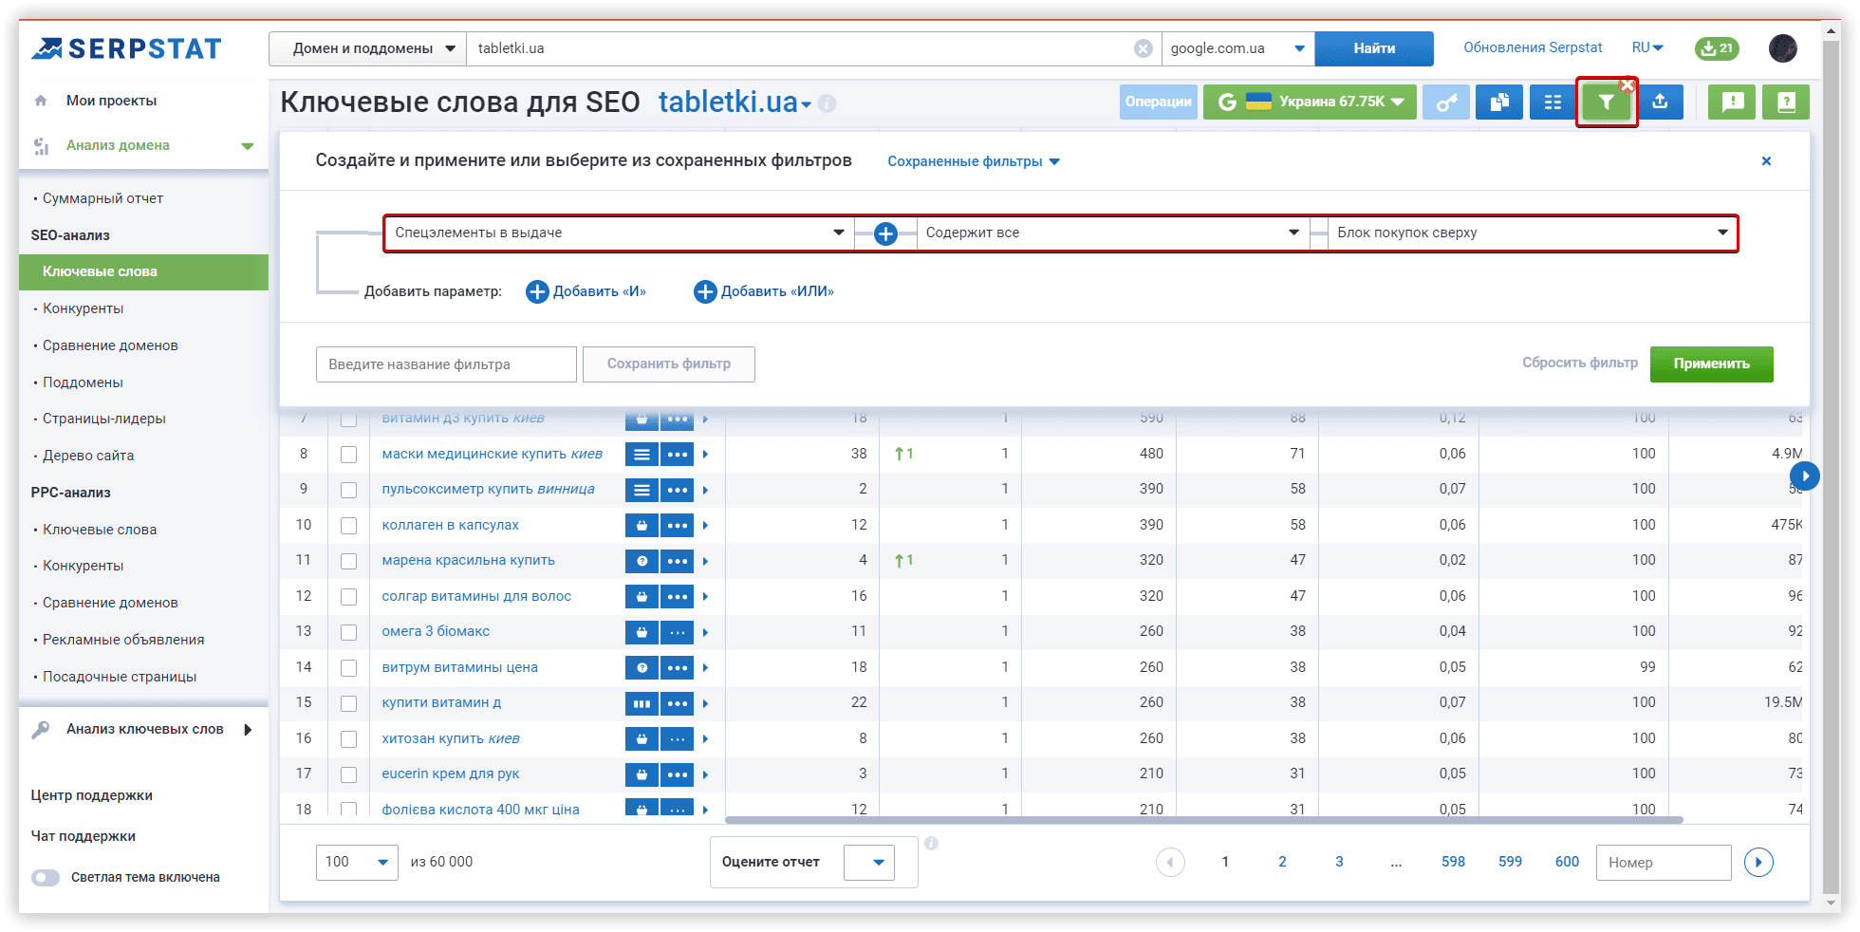Click the page Номер input field

1664,863
